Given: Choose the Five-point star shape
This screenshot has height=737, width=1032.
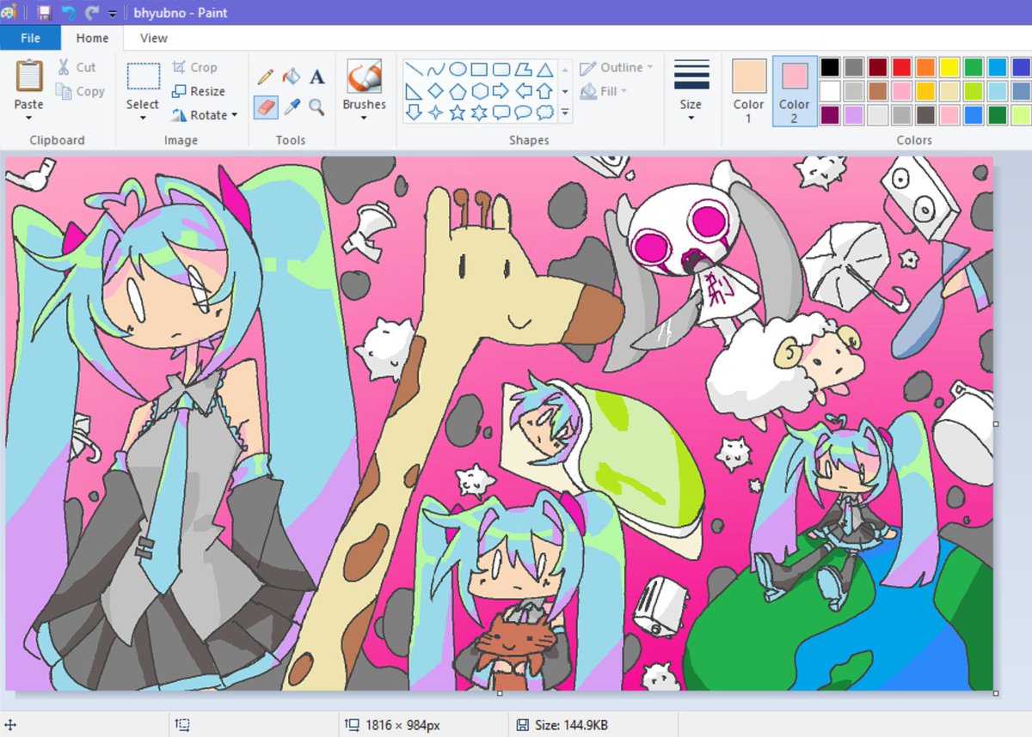Looking at the screenshot, I should point(458,113).
